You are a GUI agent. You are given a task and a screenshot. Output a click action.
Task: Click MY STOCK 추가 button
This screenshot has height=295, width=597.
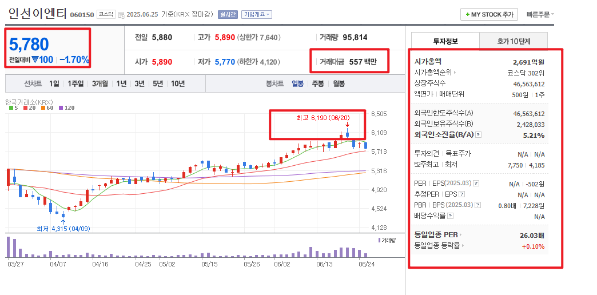(489, 15)
